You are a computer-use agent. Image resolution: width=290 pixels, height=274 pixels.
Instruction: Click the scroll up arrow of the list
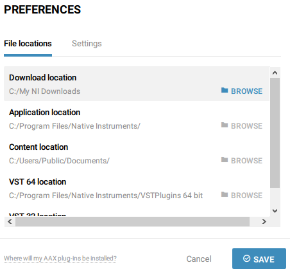pyautogui.click(x=275, y=73)
